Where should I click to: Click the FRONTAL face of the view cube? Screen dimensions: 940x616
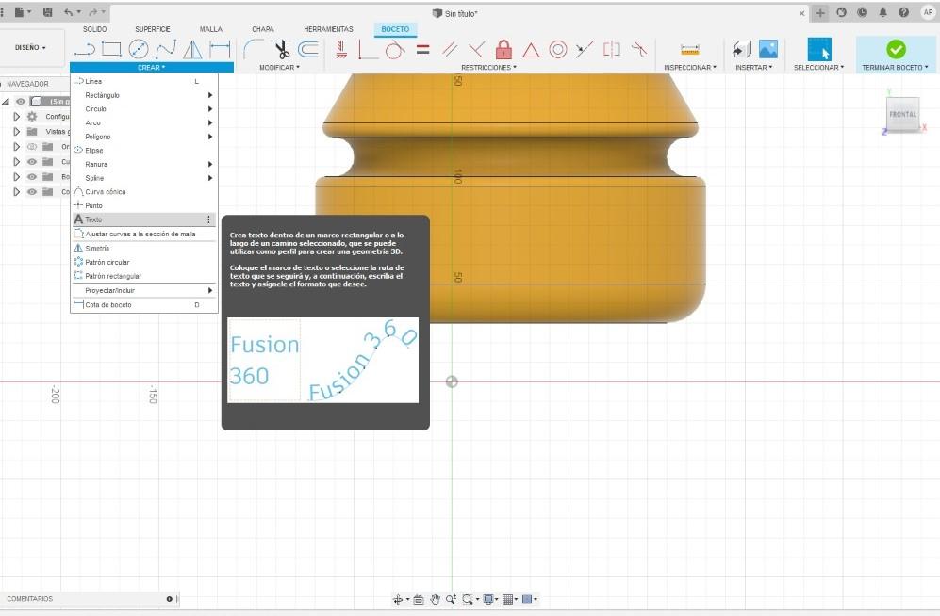tap(903, 114)
